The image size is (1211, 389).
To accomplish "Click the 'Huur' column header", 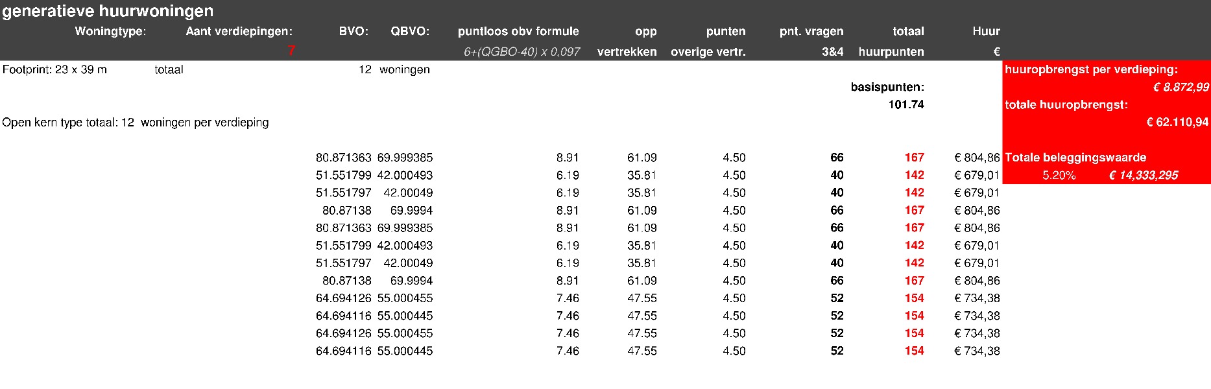I will pyautogui.click(x=986, y=31).
